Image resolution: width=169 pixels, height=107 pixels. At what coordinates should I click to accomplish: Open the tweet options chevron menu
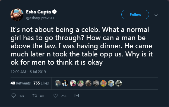point(156,15)
